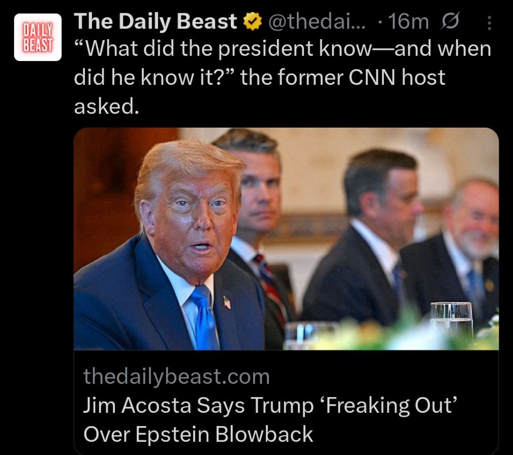Viewport: 513px width, 455px height.
Task: Open The Daily Beast profile avatar
Action: [x=38, y=37]
